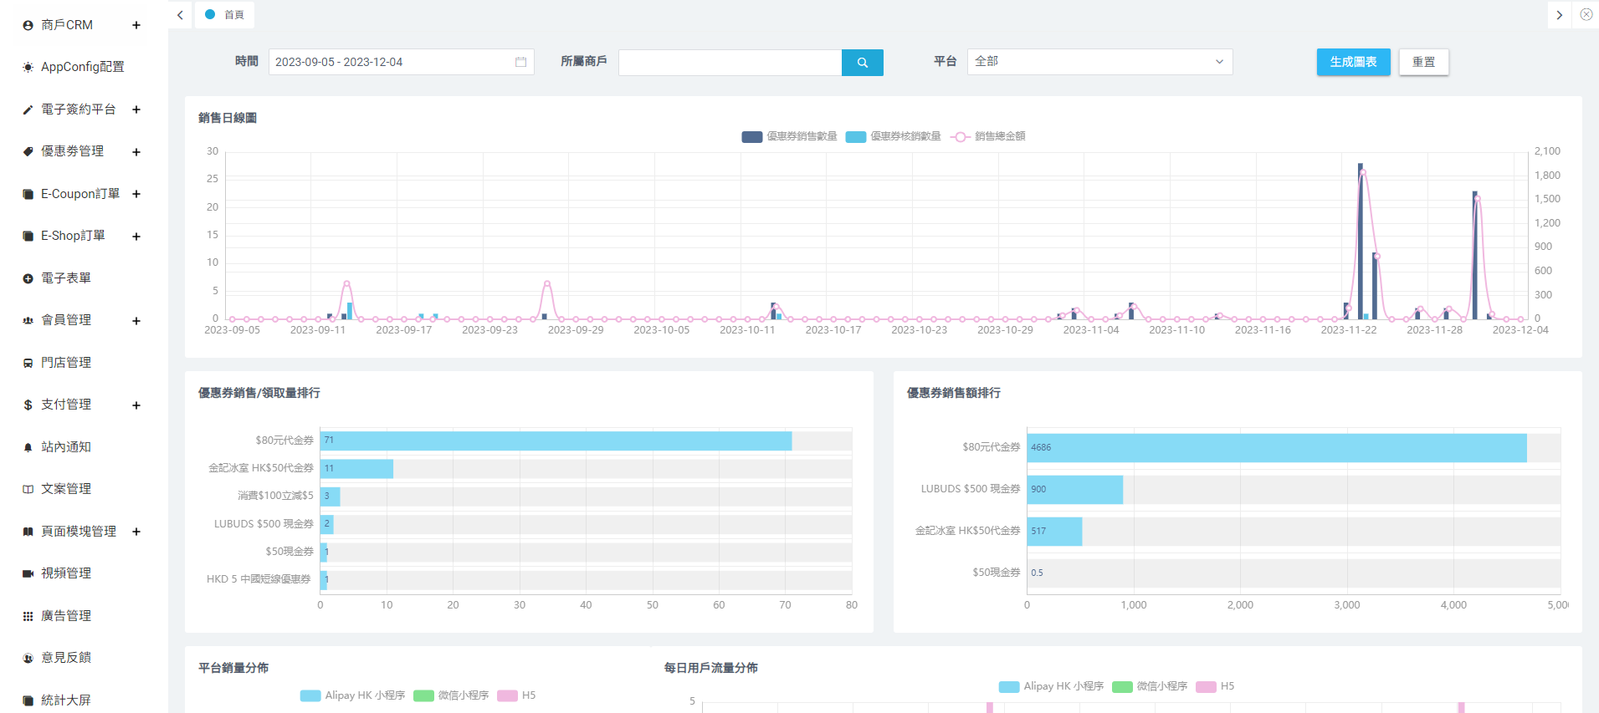Click the 廣告管理 grid icon

[28, 616]
